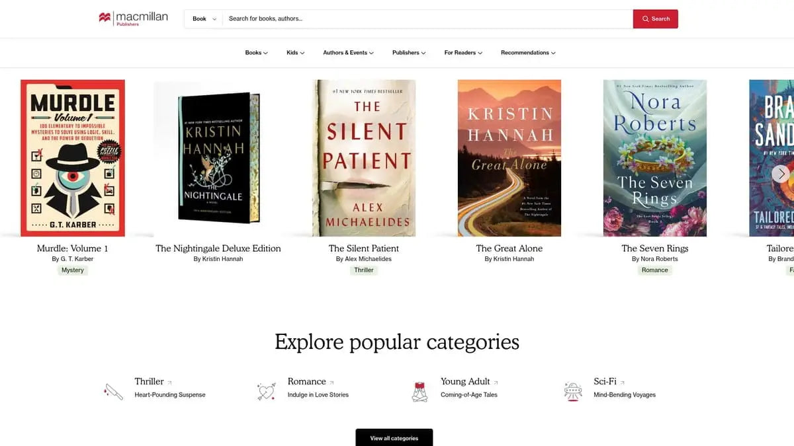Click the Thriller tag under The Silent Patient

pos(364,270)
